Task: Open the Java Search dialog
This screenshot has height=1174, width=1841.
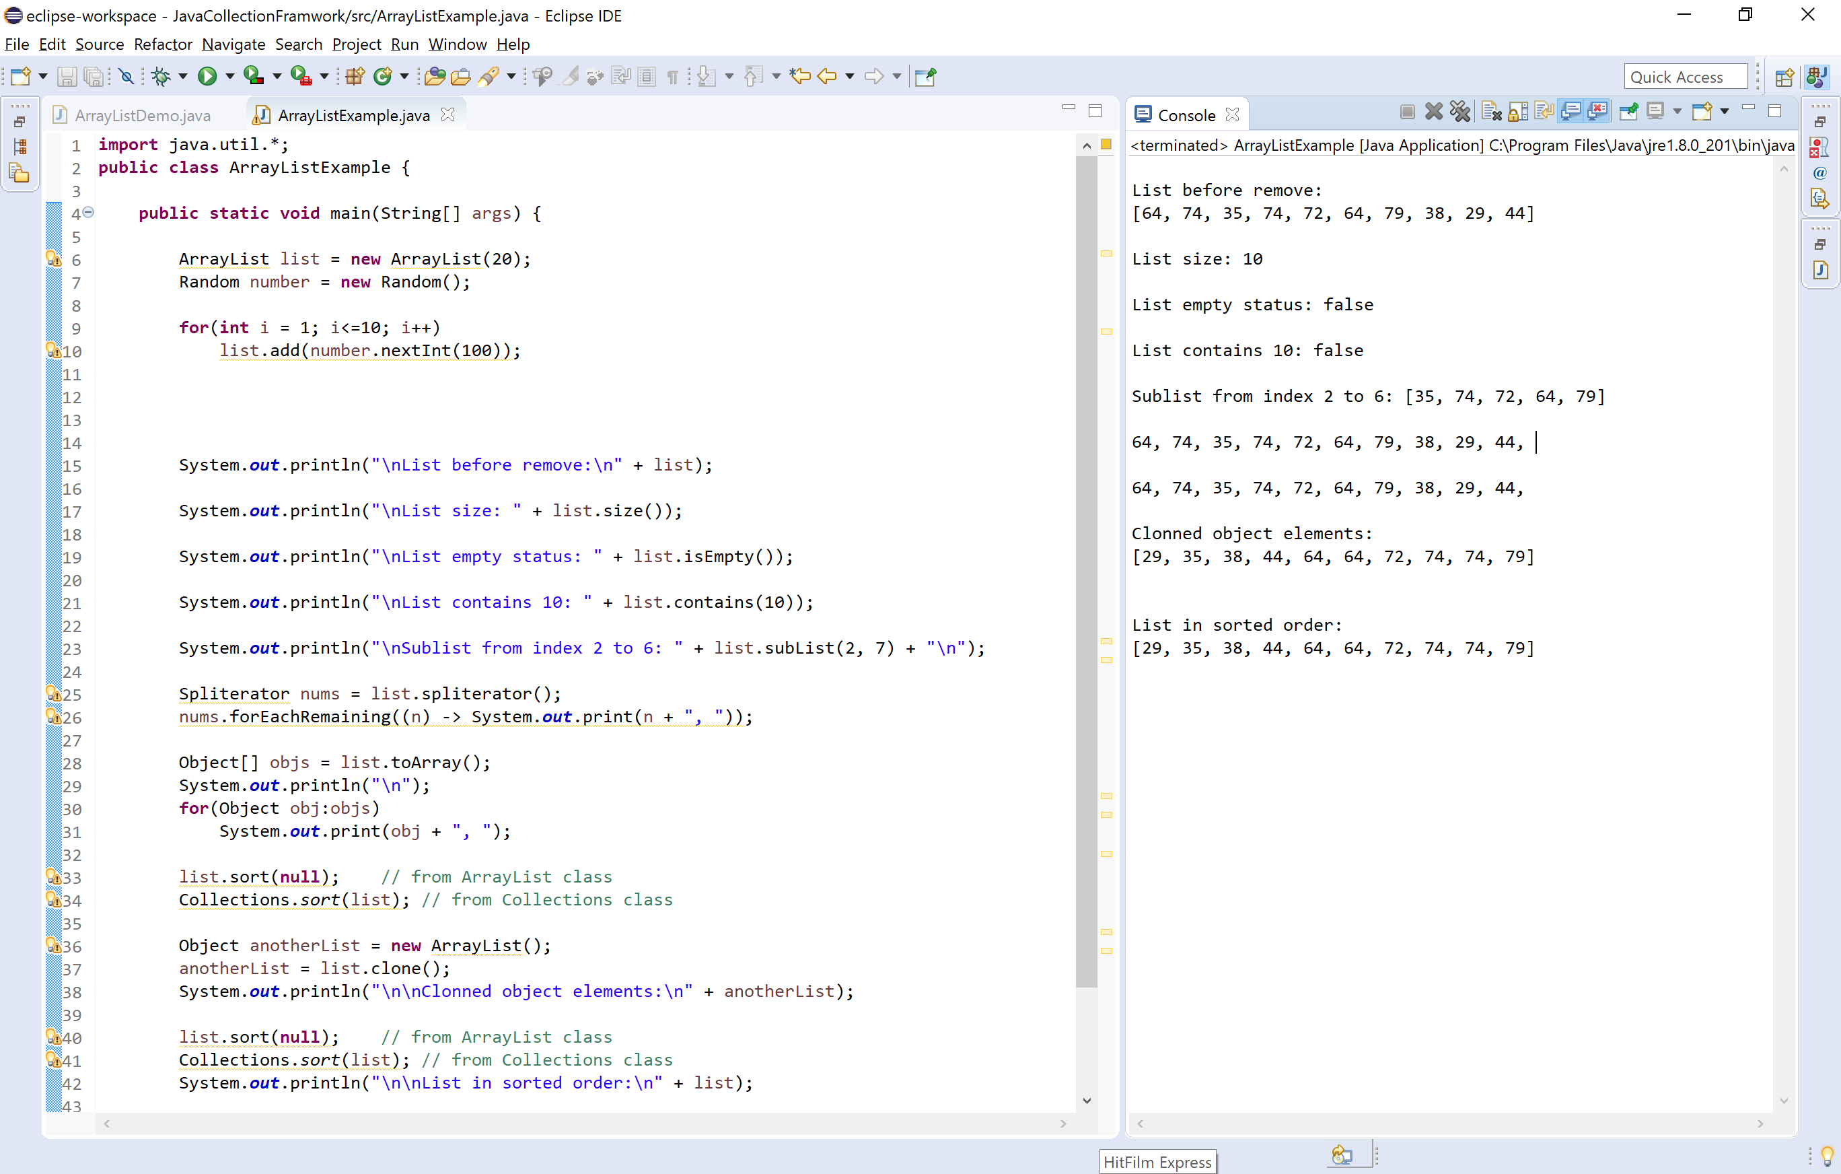Action: coord(490,77)
